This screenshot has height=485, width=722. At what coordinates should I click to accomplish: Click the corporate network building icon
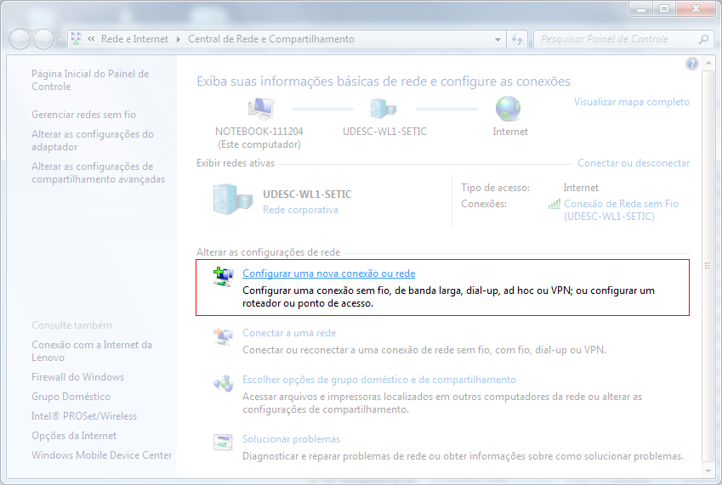coord(231,200)
